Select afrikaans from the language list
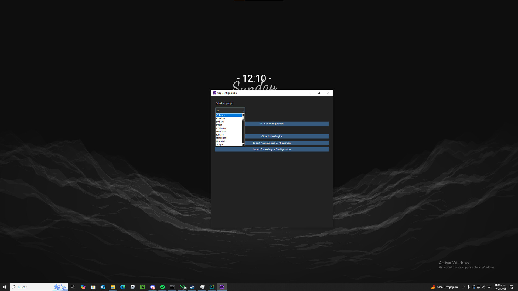 click(x=228, y=115)
